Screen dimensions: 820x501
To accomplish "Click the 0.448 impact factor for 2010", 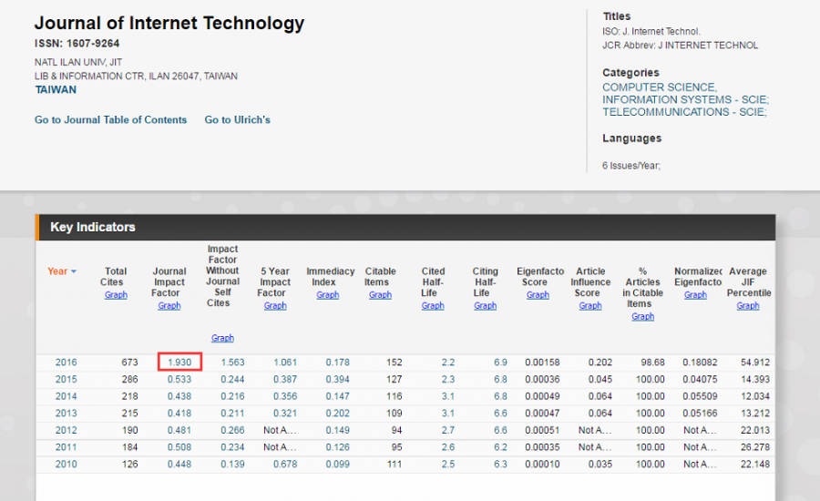I will [x=179, y=464].
